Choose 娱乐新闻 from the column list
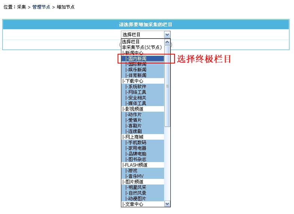294x214 pixels. tap(137, 70)
